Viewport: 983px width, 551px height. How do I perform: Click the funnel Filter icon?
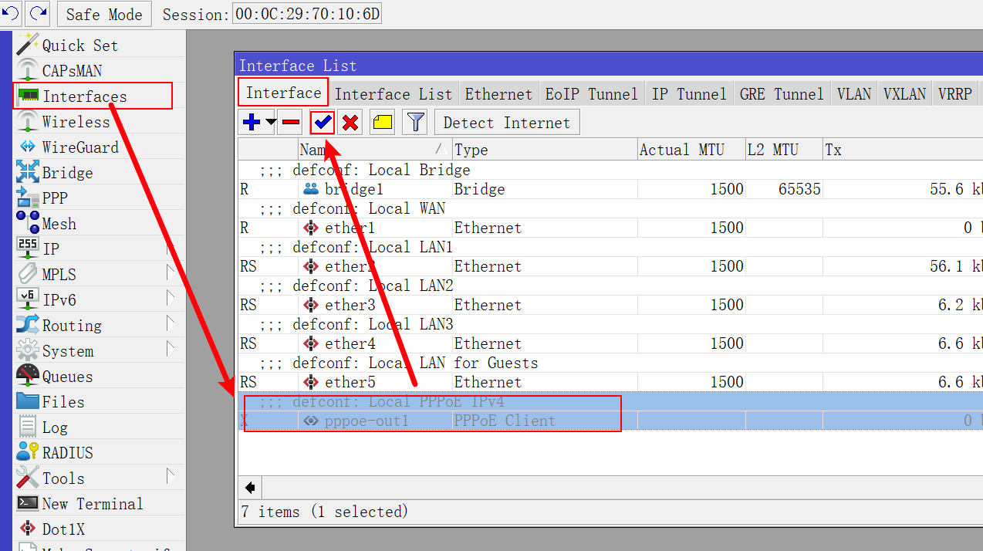click(x=416, y=122)
